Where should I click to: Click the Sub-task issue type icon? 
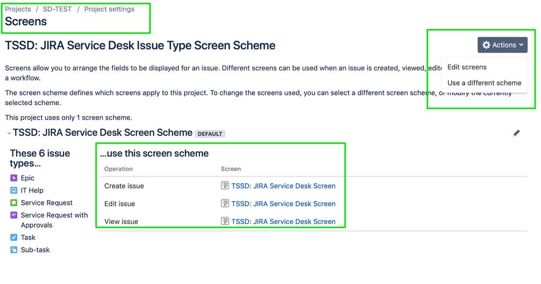14,250
